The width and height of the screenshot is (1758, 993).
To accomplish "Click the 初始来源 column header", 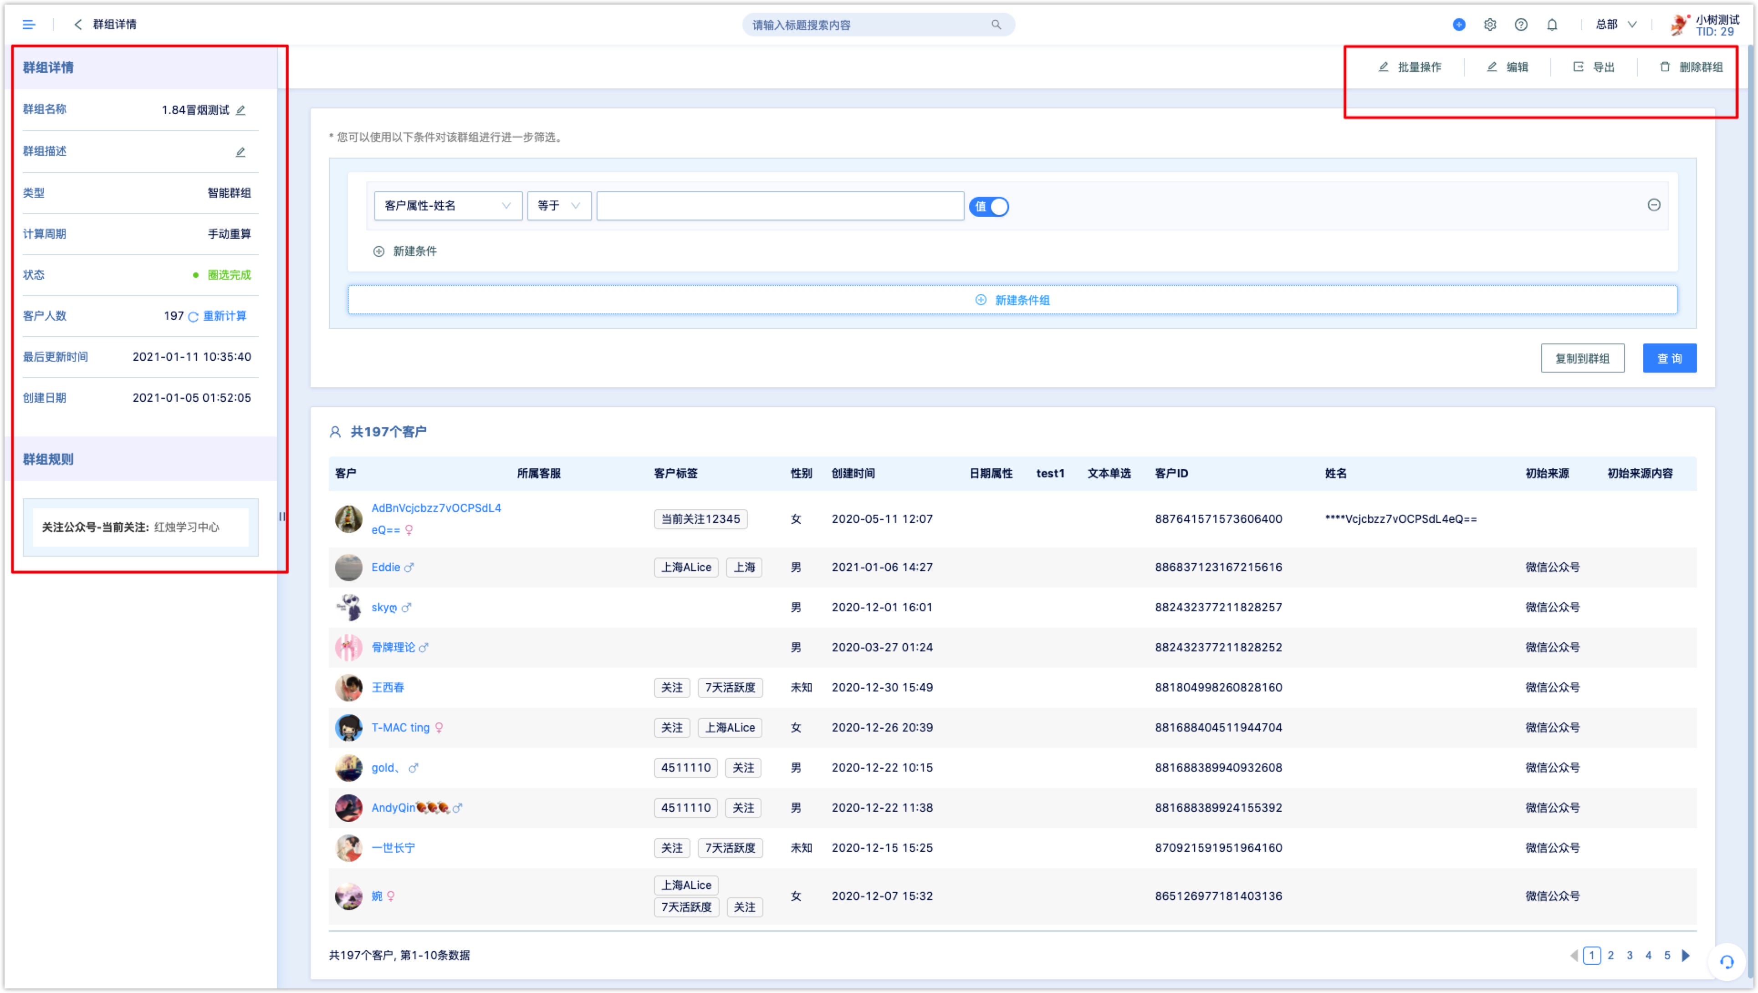I will click(1546, 473).
